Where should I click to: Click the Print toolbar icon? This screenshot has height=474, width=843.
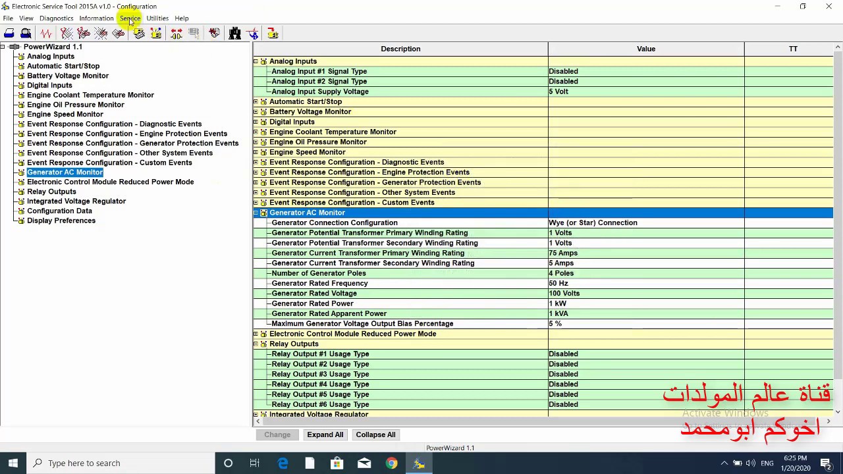pyautogui.click(x=9, y=33)
